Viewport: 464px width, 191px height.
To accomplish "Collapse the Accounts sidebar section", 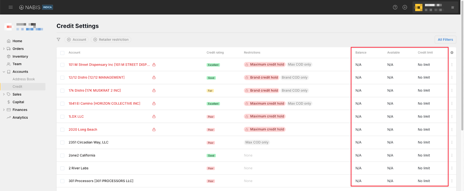I will 4,72.
